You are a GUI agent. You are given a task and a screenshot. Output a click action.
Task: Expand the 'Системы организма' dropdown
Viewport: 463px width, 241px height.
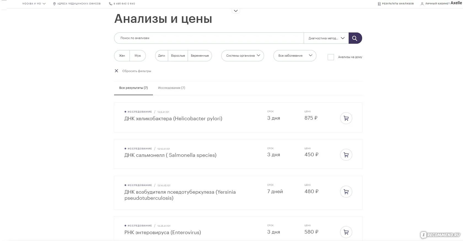[x=243, y=56]
